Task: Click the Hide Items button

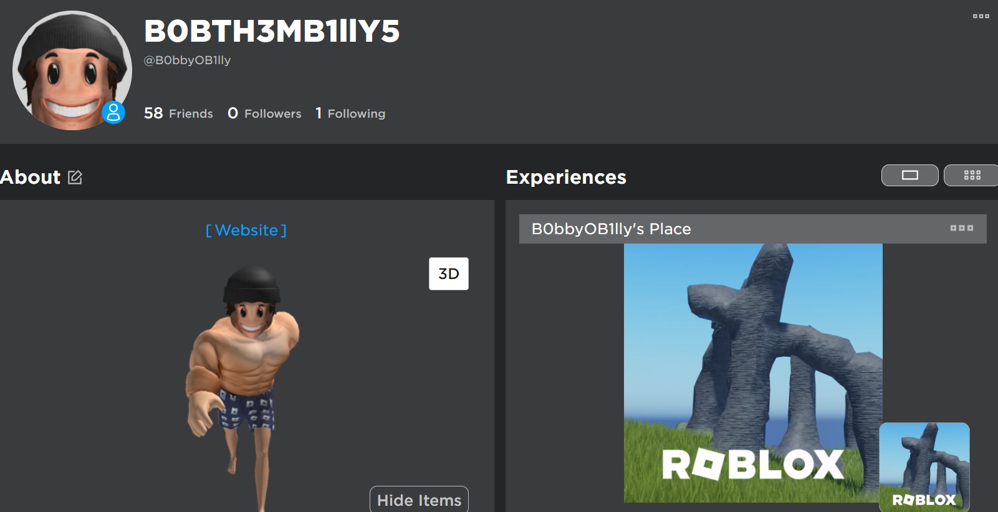Action: pos(419,500)
